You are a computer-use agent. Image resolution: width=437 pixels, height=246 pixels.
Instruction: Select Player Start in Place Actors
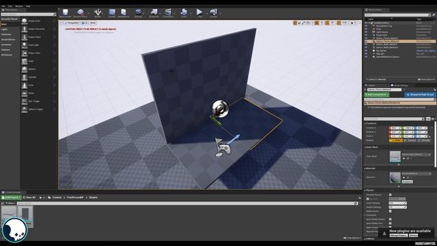point(38,53)
